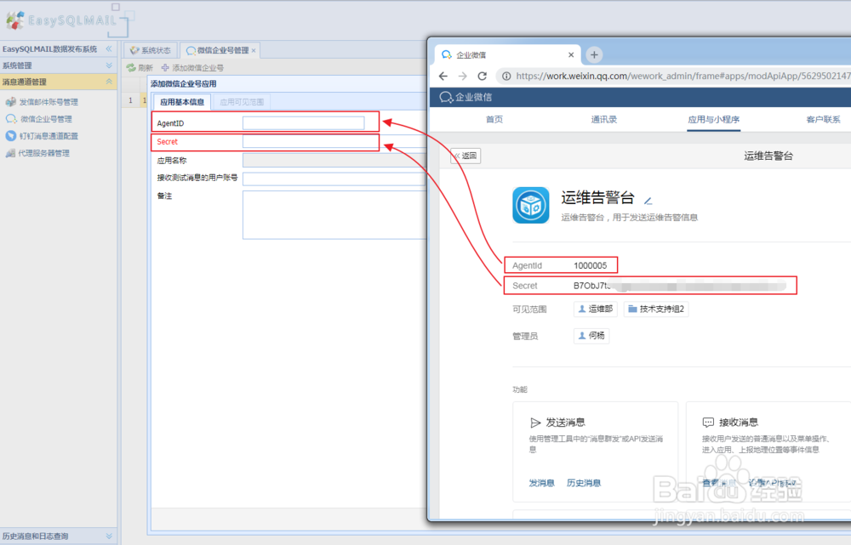
Task: Open a new browser tab
Action: tap(594, 54)
